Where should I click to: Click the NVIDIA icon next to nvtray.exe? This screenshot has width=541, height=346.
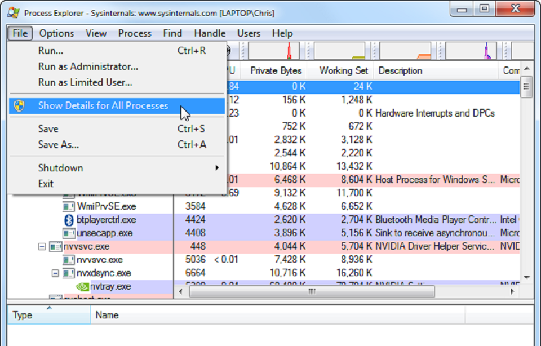(x=82, y=287)
